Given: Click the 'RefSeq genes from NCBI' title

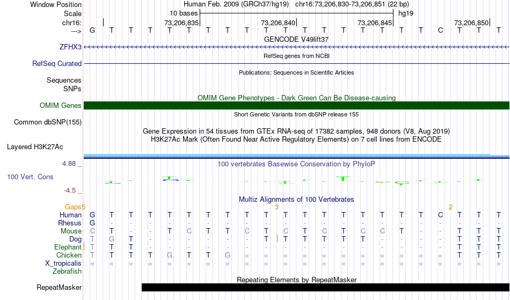Looking at the screenshot, I should [x=296, y=56].
